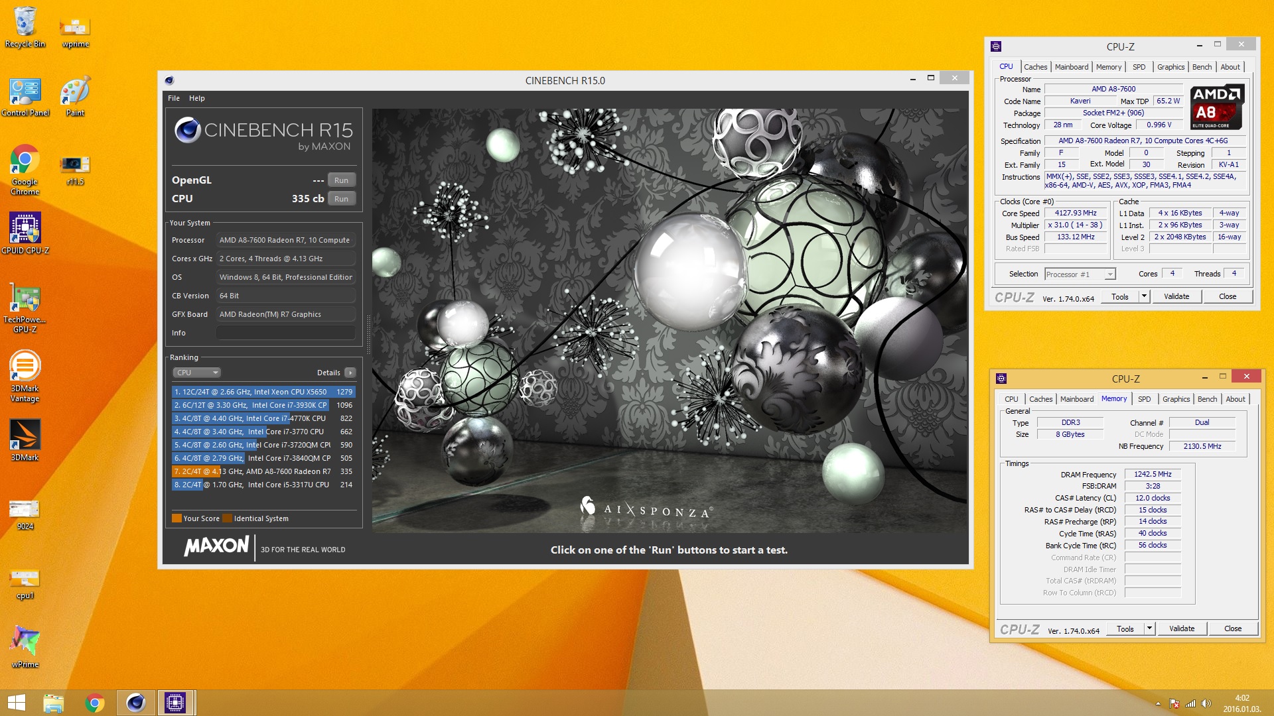1274x716 pixels.
Task: Show hidden tray icons arrow
Action: point(1159,703)
